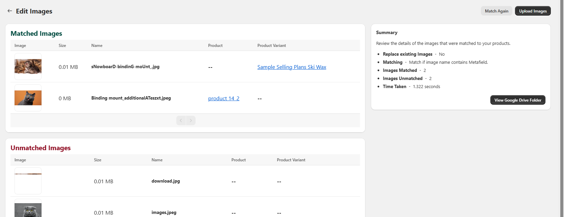This screenshot has width=564, height=217.
Task: Click the Name column header in Unmatched Images
Action: click(157, 160)
